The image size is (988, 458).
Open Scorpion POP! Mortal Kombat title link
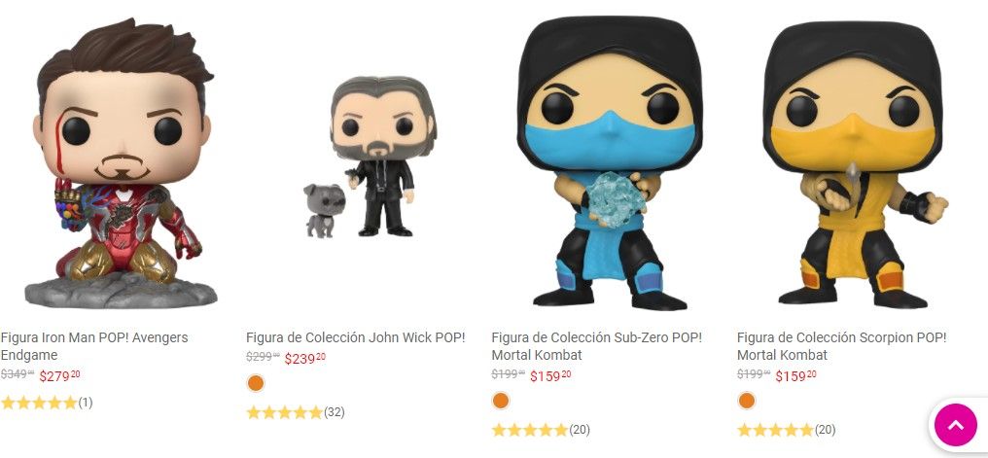842,346
